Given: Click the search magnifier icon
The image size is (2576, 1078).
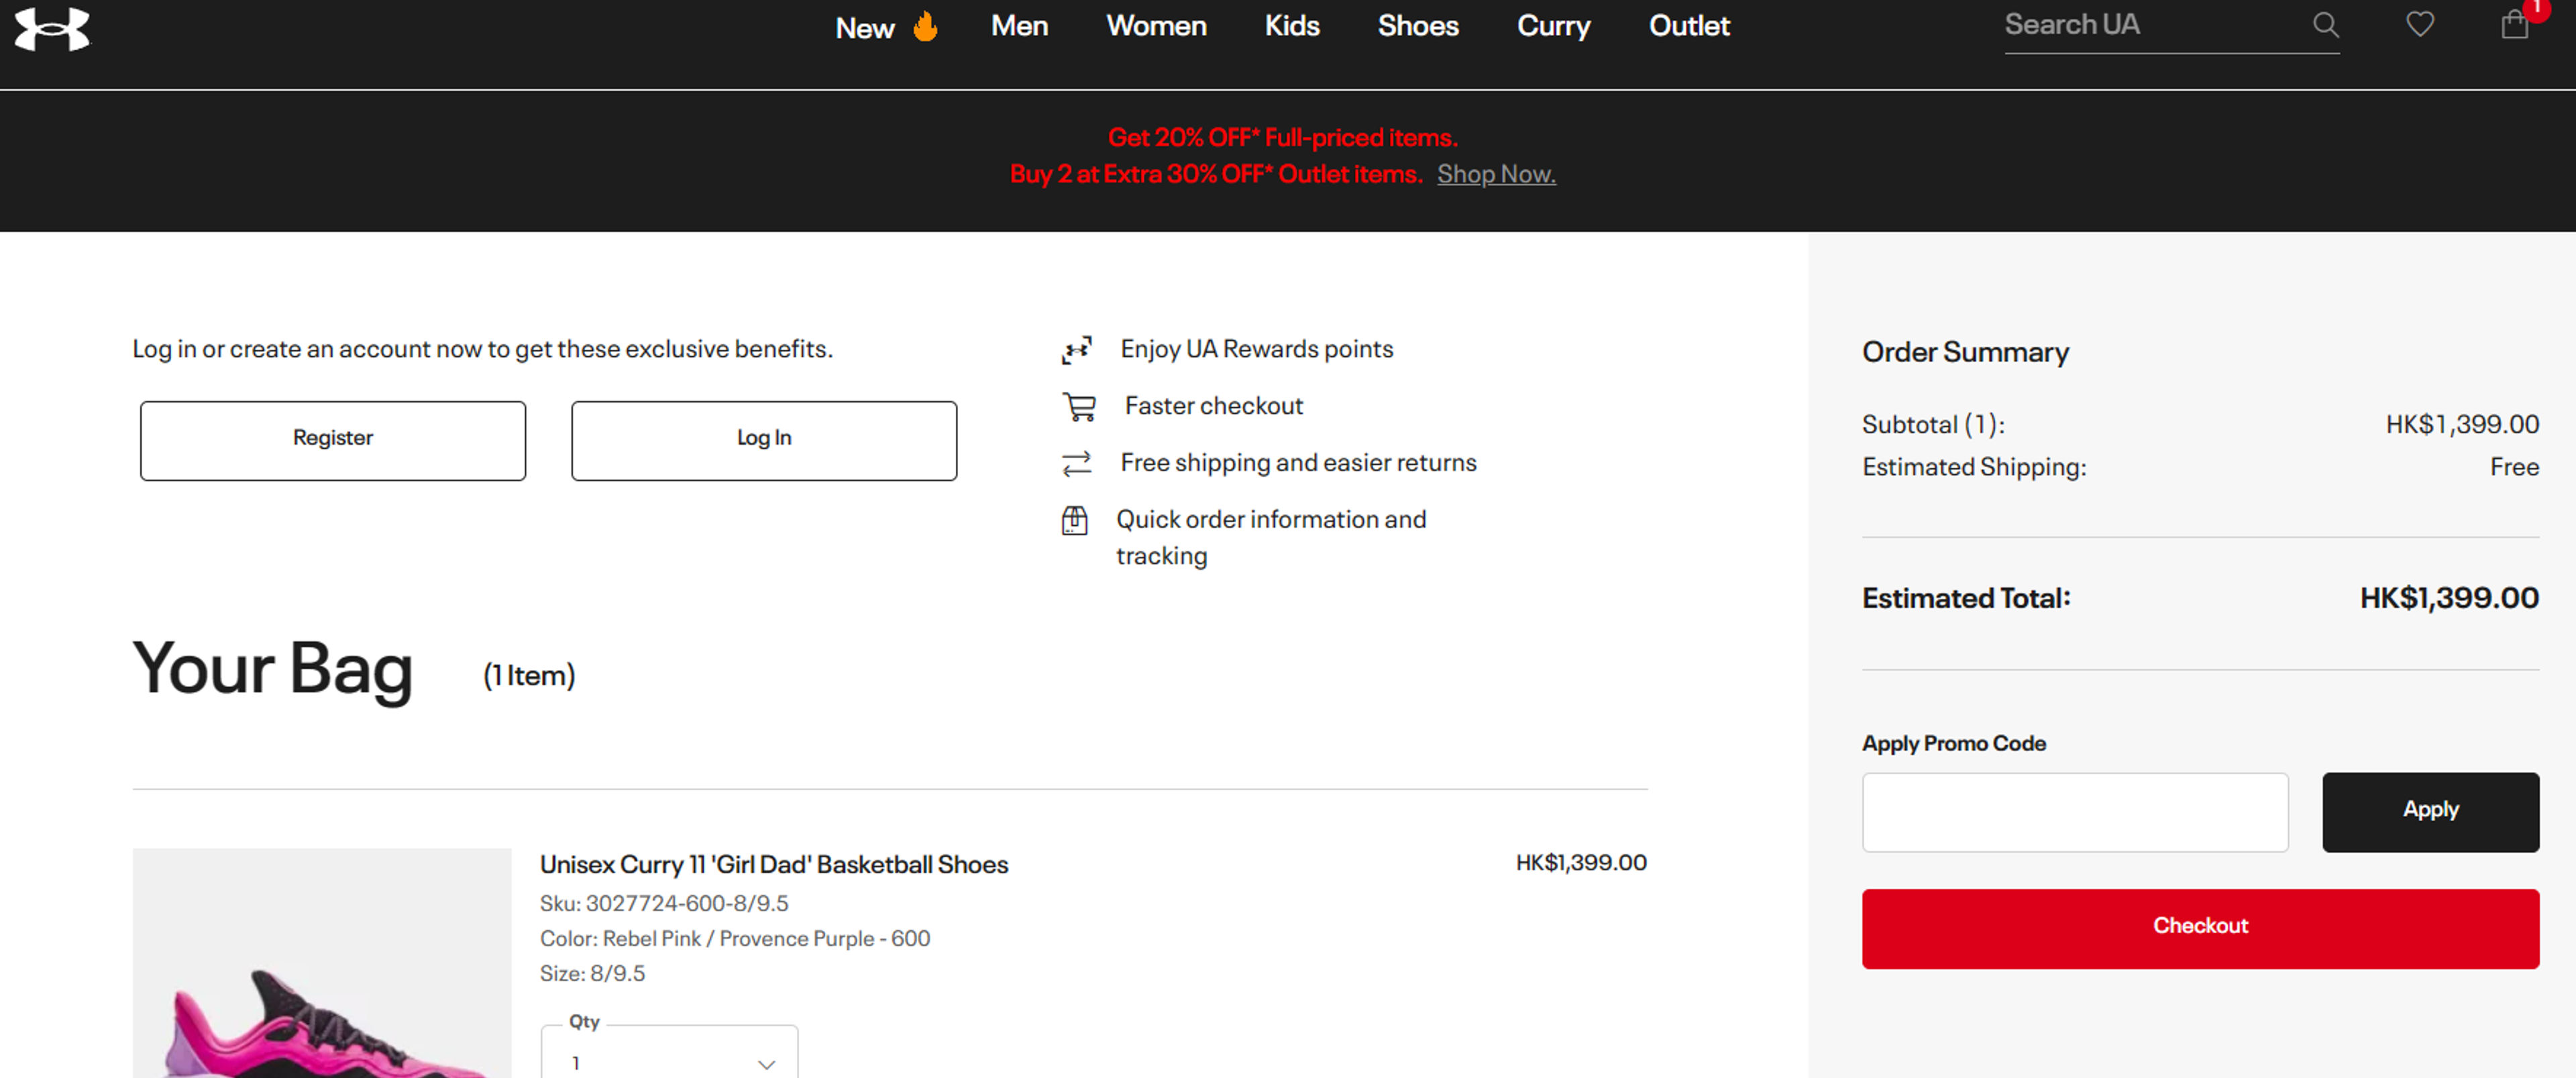Looking at the screenshot, I should click(x=2325, y=25).
